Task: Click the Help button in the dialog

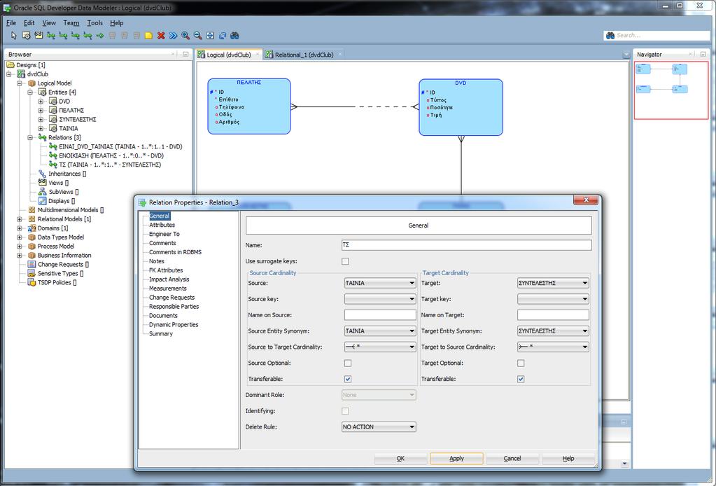Action: 568,459
